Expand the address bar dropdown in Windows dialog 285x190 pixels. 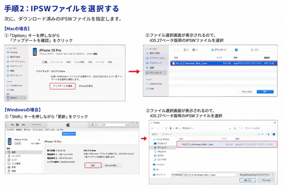click(x=230, y=128)
